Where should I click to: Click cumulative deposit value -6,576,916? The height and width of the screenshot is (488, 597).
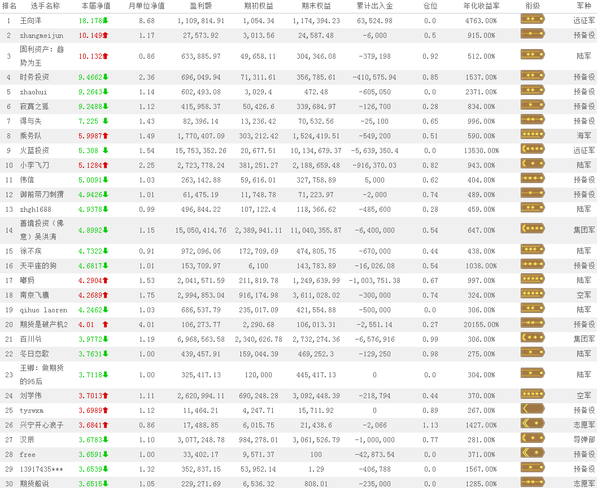pyautogui.click(x=374, y=339)
